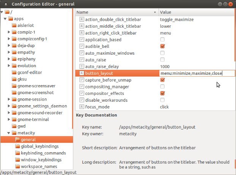Click the toggle_maximize value
The width and height of the screenshot is (236, 175).
click(x=177, y=19)
